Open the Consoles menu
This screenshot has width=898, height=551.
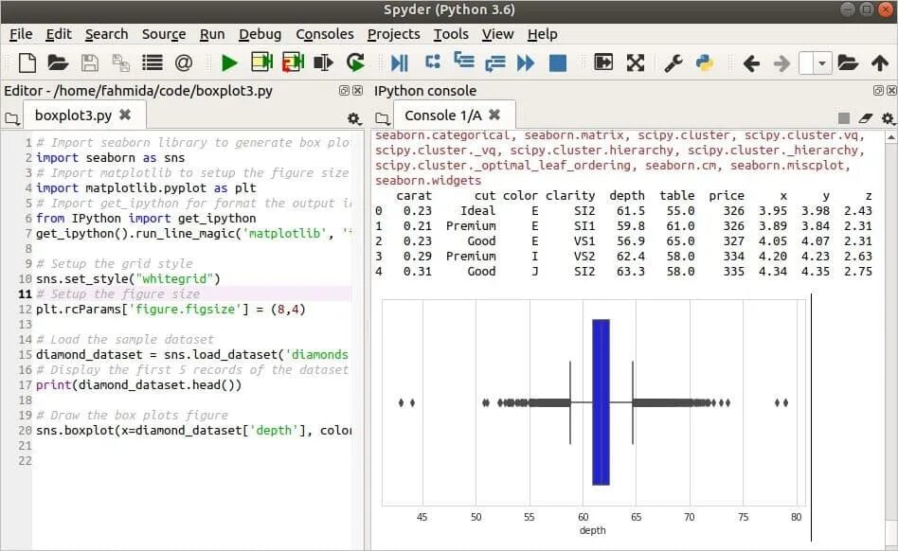tap(325, 34)
